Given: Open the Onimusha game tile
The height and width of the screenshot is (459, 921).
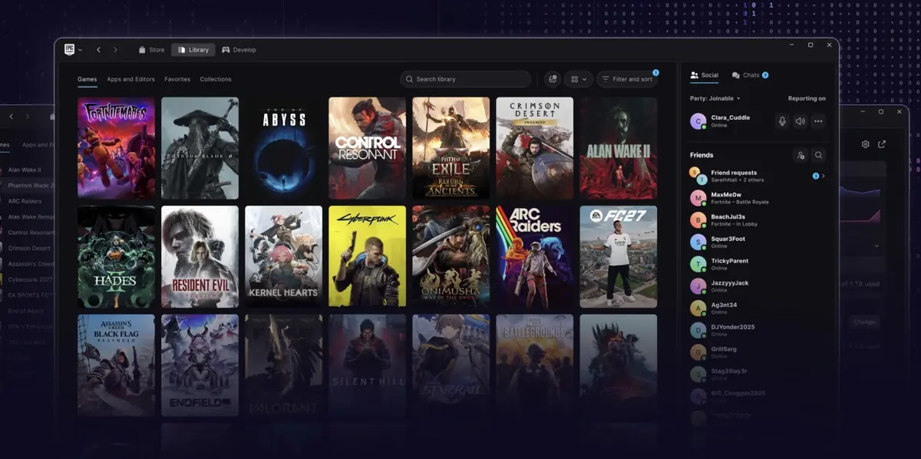Looking at the screenshot, I should click(x=451, y=256).
